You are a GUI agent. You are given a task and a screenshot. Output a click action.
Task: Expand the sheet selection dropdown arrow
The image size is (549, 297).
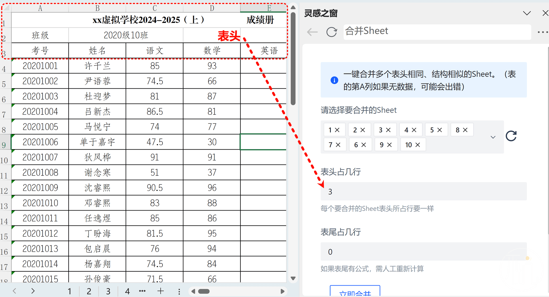pyautogui.click(x=493, y=137)
